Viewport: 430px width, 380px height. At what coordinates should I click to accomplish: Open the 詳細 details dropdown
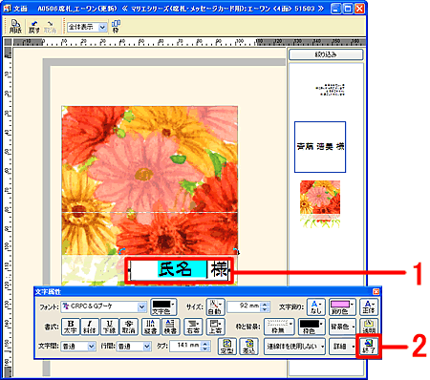pyautogui.click(x=342, y=347)
